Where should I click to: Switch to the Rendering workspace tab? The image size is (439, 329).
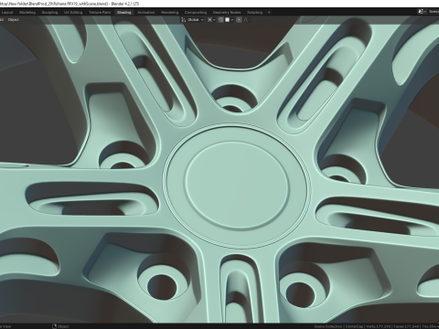tap(169, 13)
